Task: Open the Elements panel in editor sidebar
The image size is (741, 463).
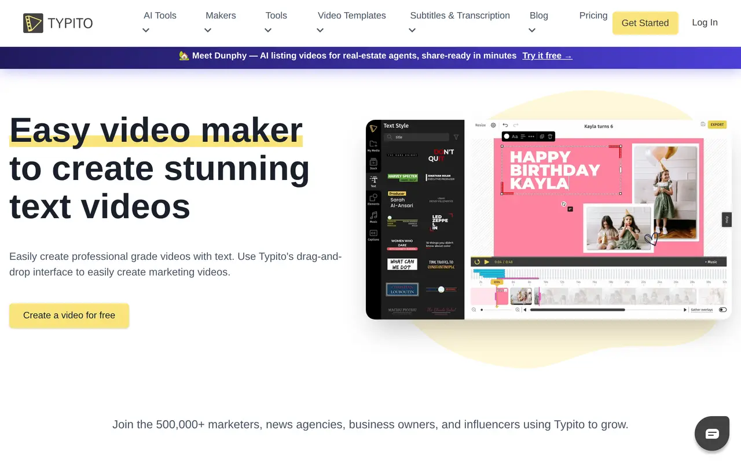Action: (x=373, y=200)
